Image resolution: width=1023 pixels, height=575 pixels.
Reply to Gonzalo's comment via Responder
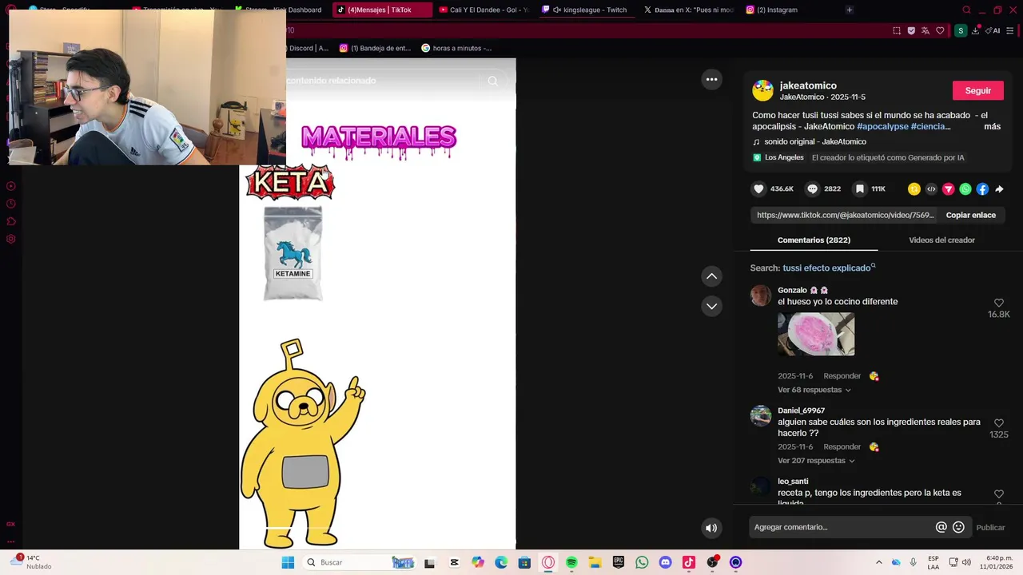pos(842,376)
